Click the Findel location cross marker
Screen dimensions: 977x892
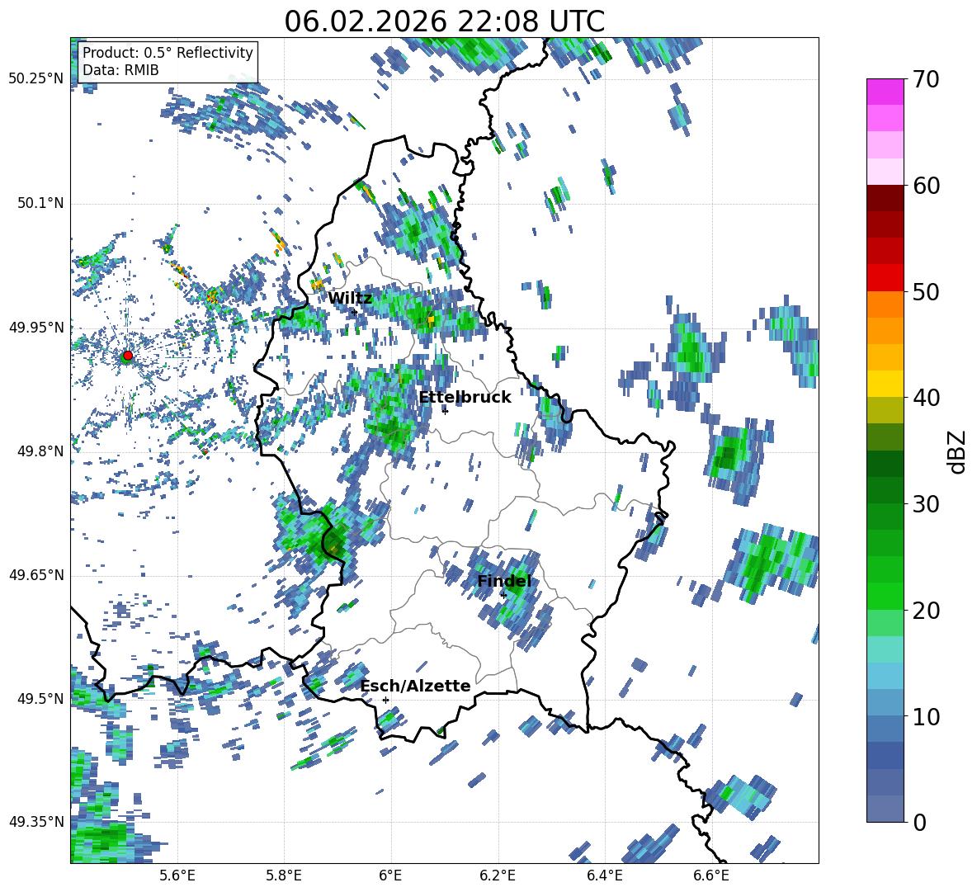tap(503, 595)
